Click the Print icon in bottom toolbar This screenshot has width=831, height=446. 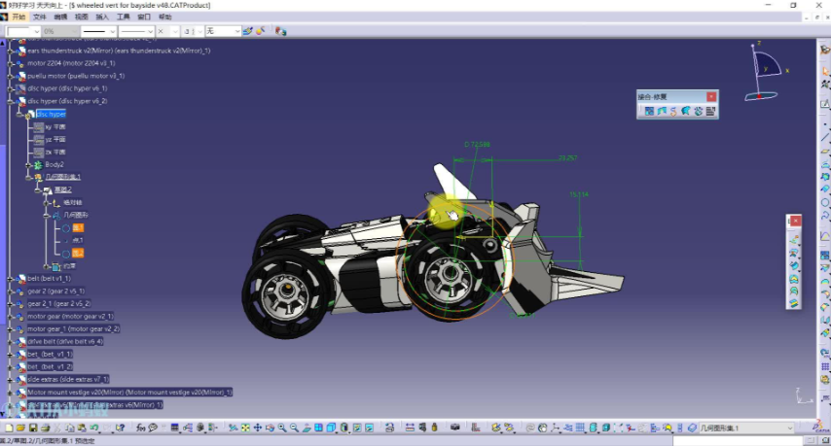(46, 428)
